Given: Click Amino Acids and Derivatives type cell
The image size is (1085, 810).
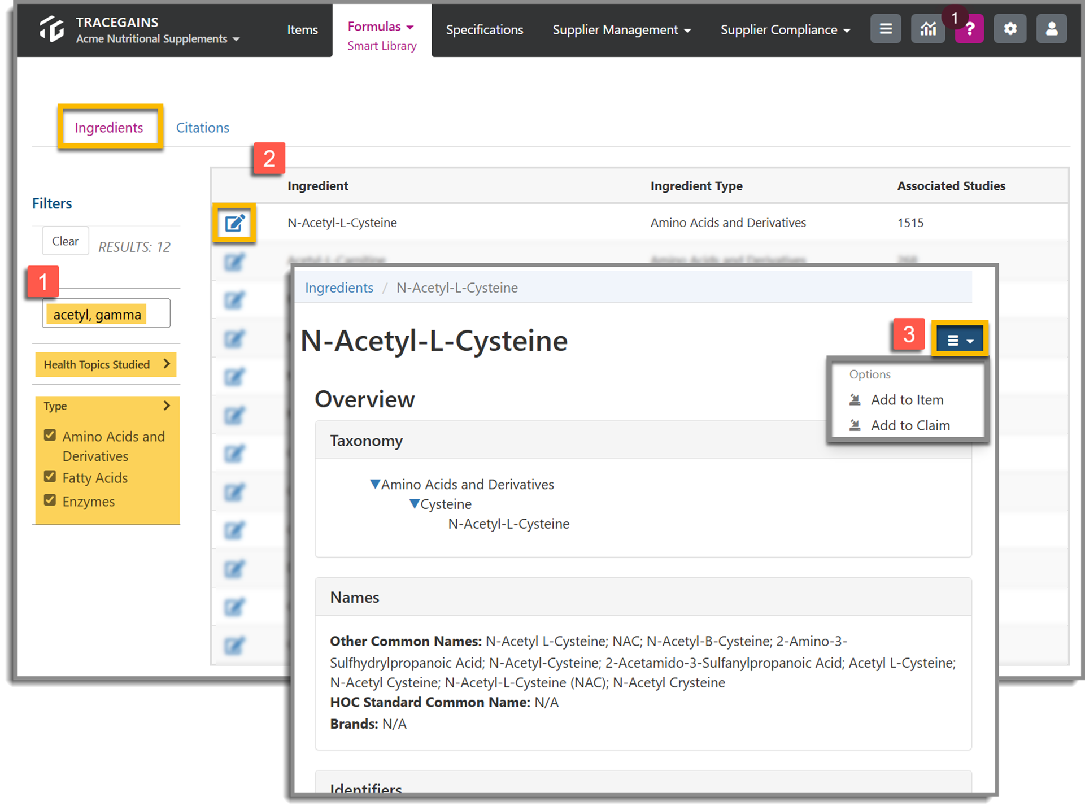Looking at the screenshot, I should pyautogui.click(x=728, y=223).
